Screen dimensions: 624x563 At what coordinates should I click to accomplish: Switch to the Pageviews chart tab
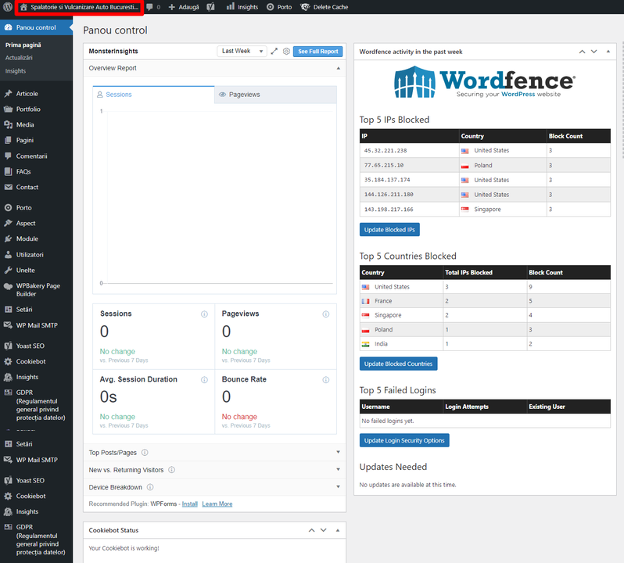pyautogui.click(x=275, y=95)
